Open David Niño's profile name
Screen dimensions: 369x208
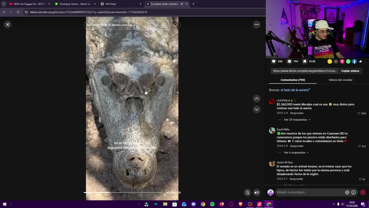pyautogui.click(x=283, y=130)
